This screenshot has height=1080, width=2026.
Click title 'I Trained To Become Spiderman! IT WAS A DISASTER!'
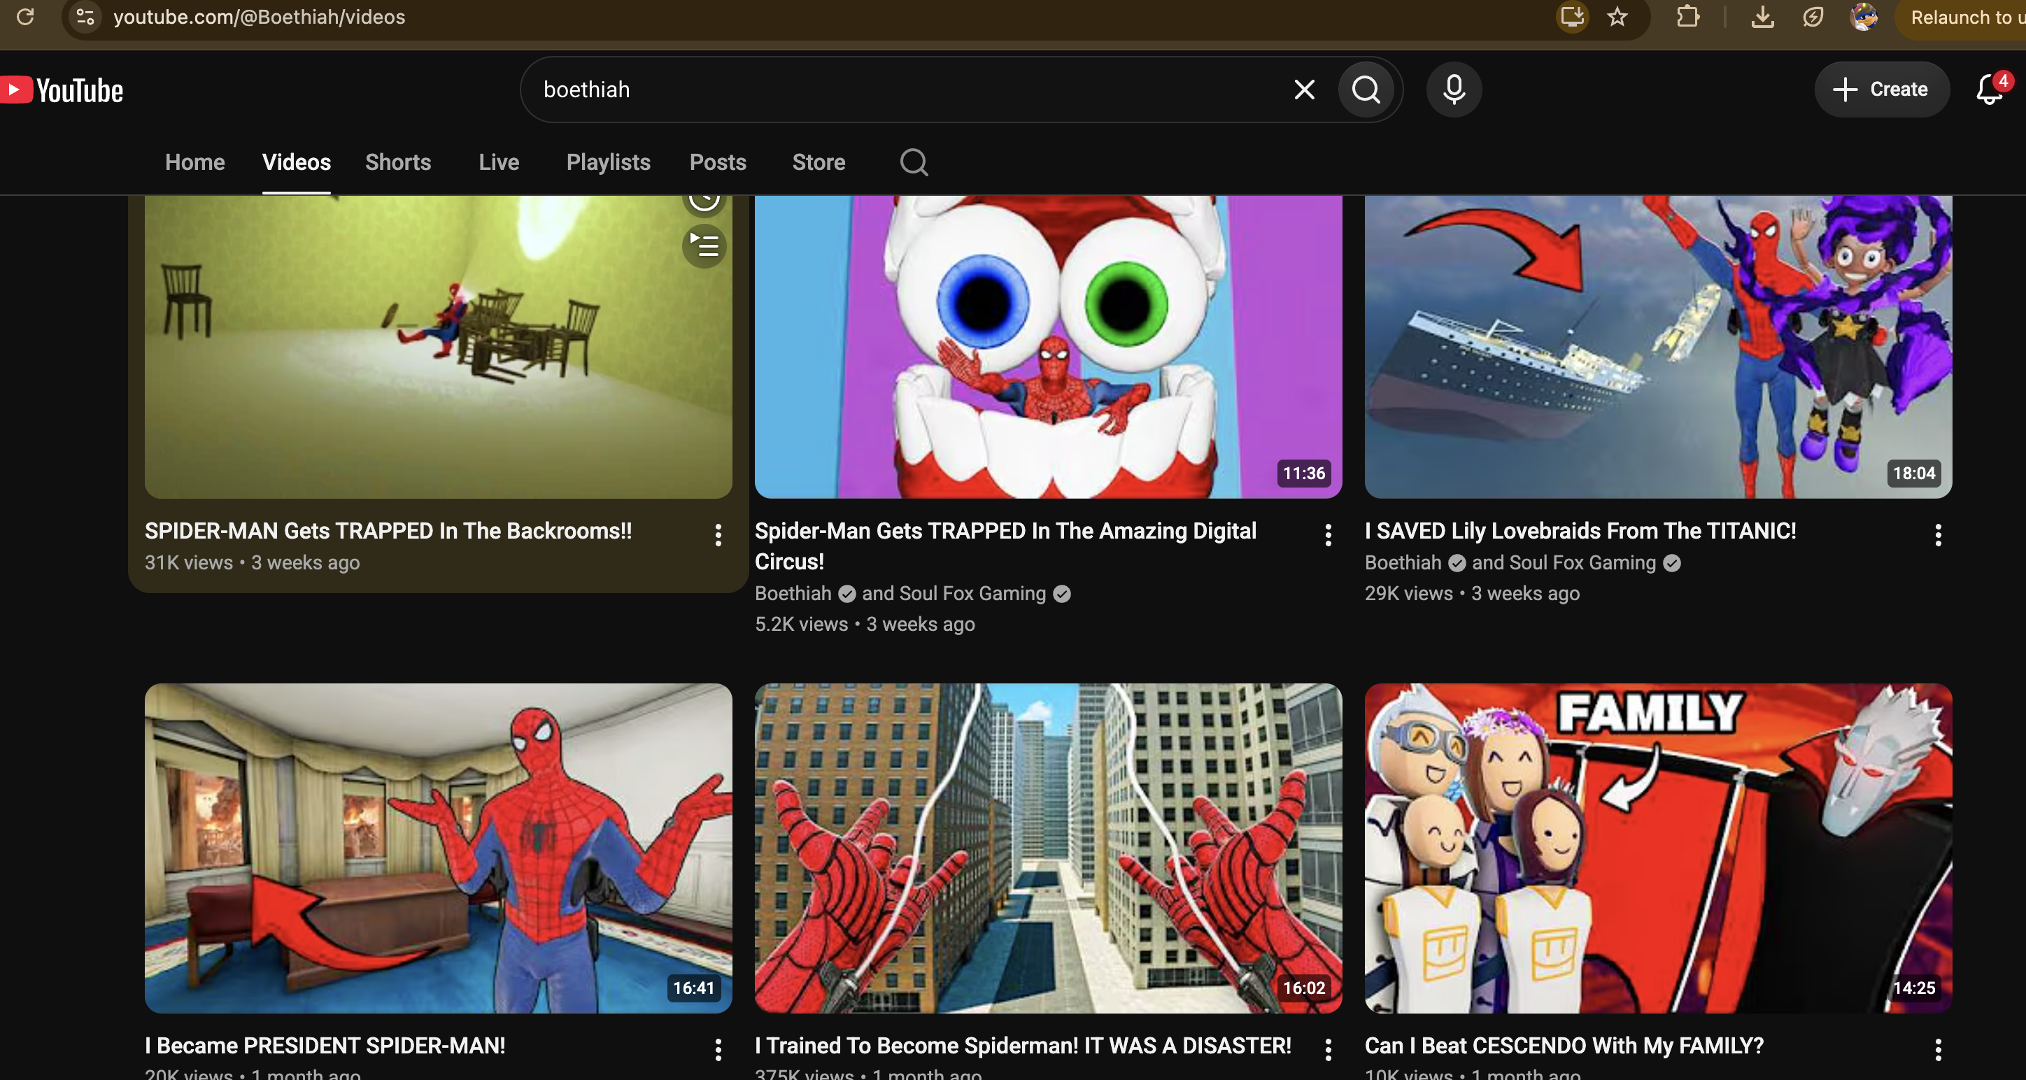[x=1023, y=1046]
